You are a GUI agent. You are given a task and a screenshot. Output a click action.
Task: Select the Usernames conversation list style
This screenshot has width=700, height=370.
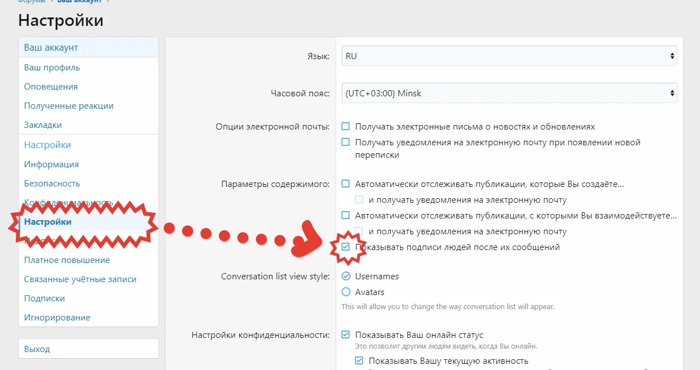click(x=346, y=277)
